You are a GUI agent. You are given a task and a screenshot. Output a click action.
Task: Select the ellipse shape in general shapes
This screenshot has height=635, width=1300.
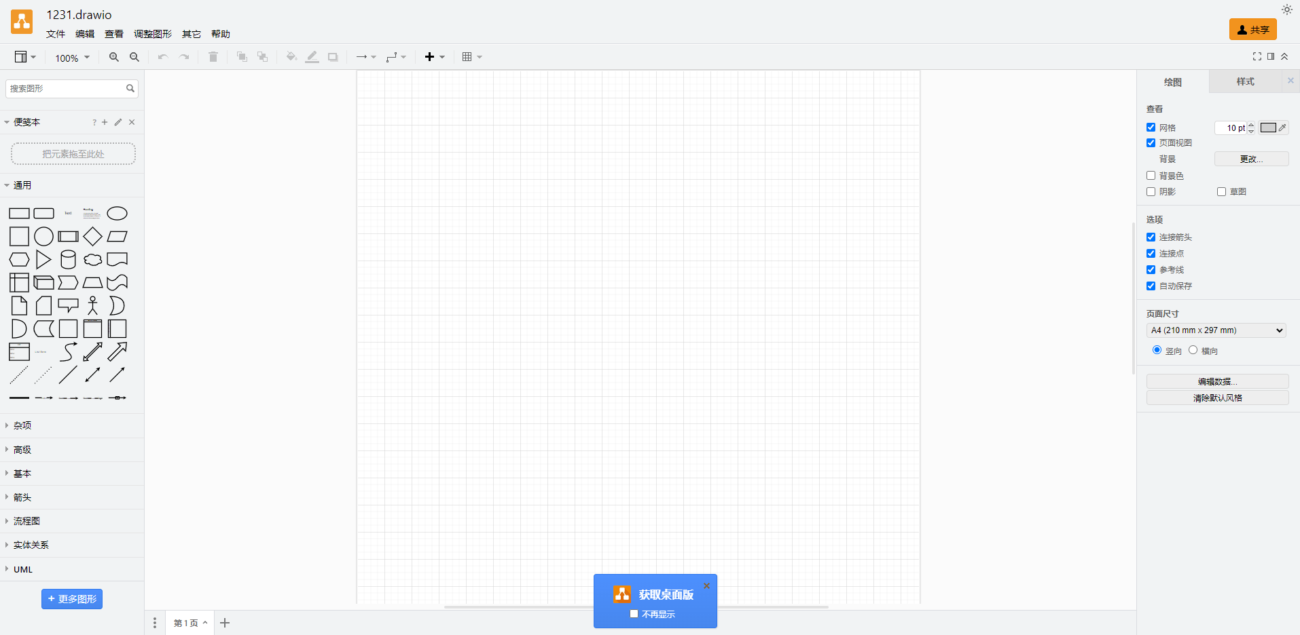[x=118, y=214]
